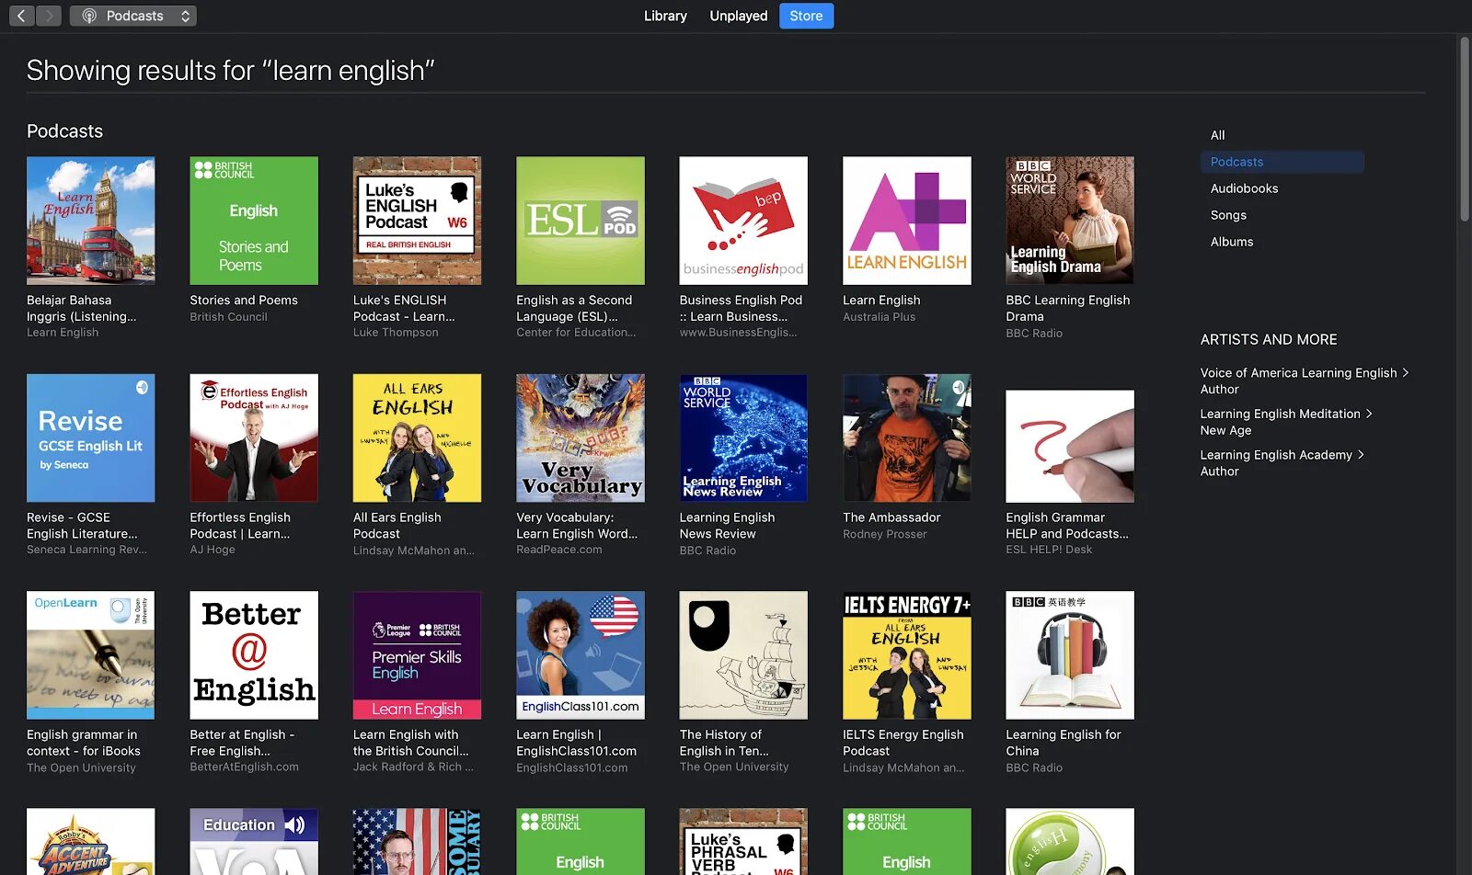Click the Stories and Poems title link
The width and height of the screenshot is (1472, 875).
(244, 300)
